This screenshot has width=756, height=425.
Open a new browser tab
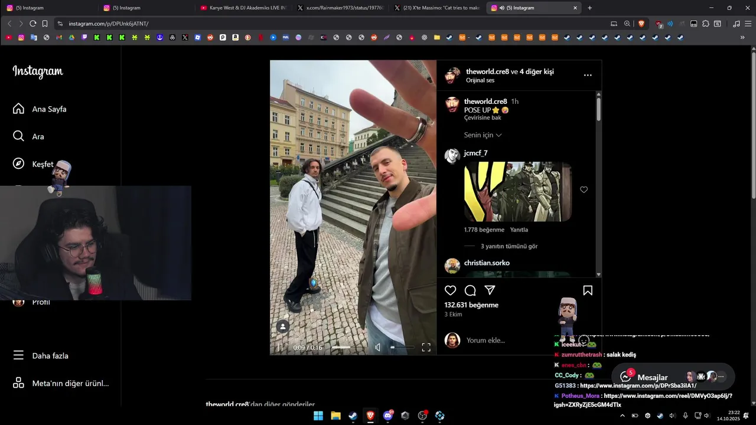point(589,8)
